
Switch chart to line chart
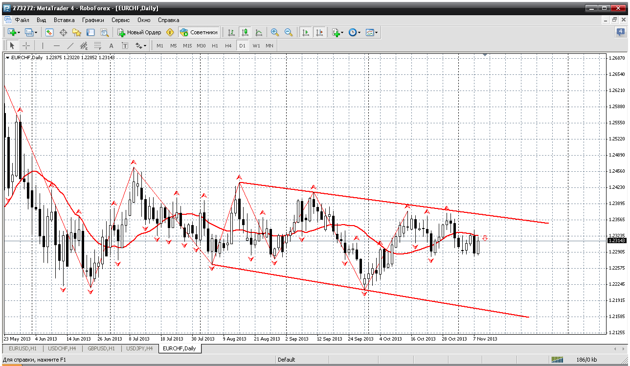(x=259, y=32)
